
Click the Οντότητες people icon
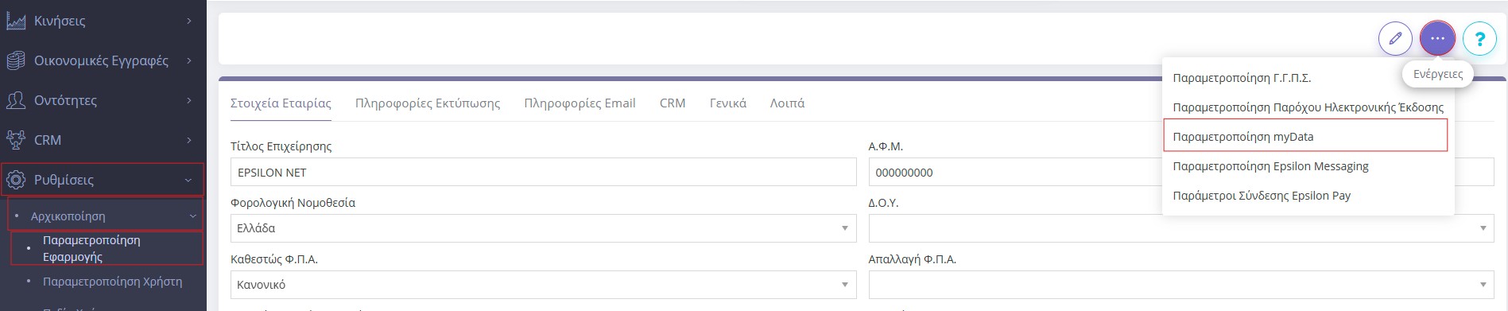(16, 100)
